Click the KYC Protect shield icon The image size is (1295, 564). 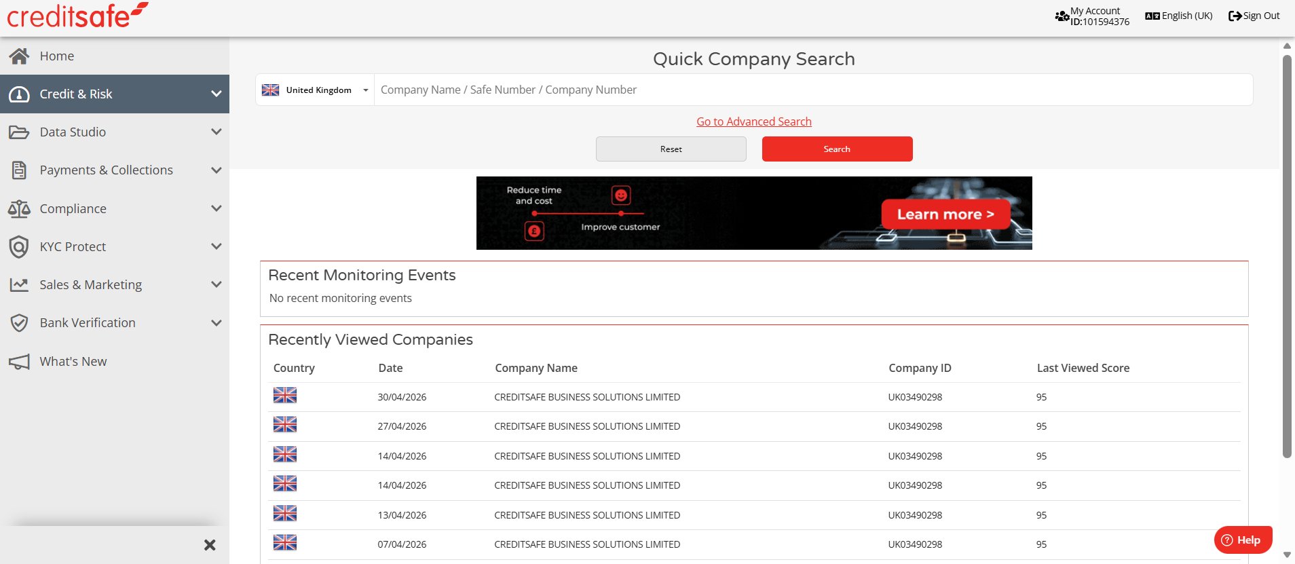pos(19,246)
